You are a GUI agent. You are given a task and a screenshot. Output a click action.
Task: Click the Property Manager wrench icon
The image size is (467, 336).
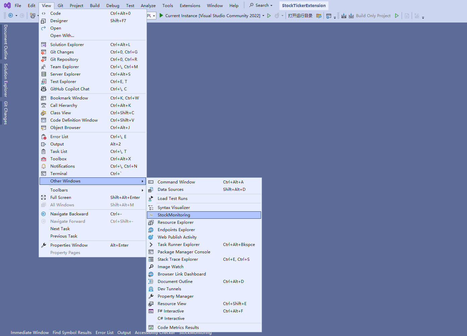tap(151, 296)
